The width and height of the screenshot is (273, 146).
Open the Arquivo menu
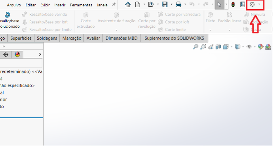14,5
